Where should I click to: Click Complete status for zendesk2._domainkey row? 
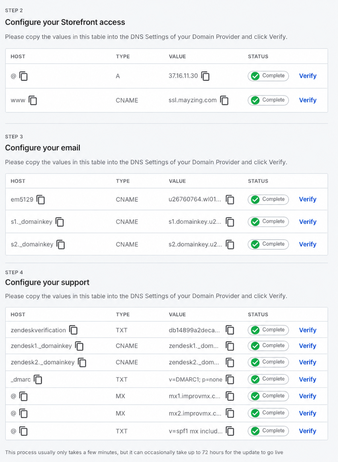268,362
